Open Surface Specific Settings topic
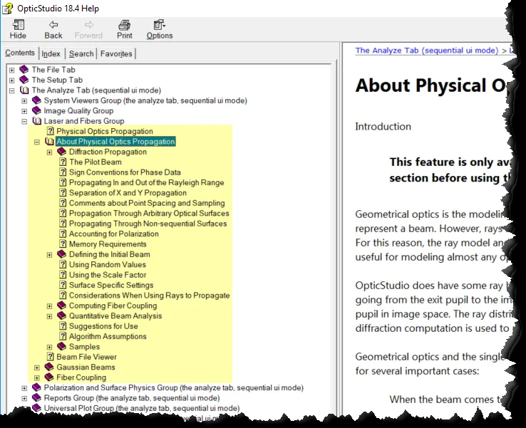Viewport: 526px width, 428px height. coord(111,286)
